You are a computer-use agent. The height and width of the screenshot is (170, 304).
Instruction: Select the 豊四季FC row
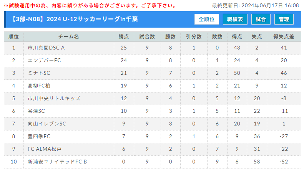coord(153,136)
